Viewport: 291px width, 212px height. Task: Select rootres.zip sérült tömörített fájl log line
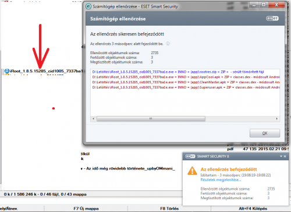pos(178,72)
